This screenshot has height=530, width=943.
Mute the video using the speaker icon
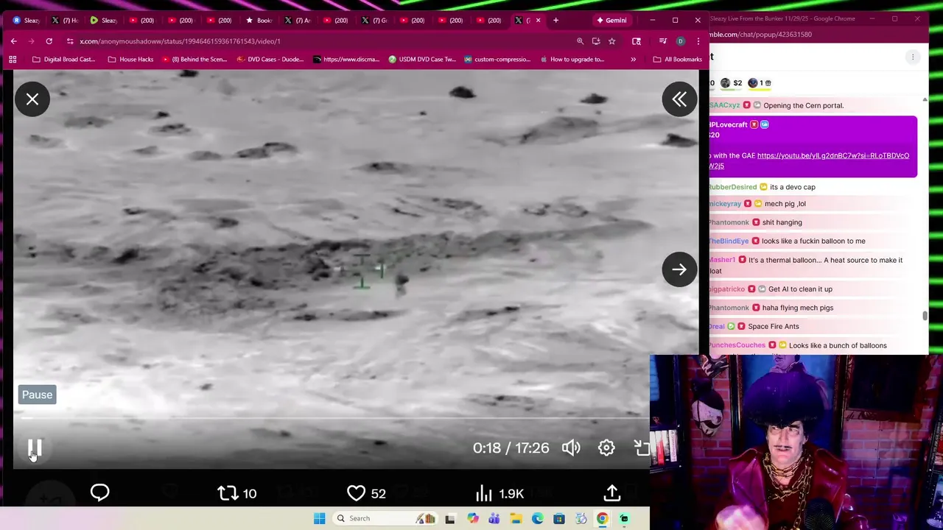(571, 448)
